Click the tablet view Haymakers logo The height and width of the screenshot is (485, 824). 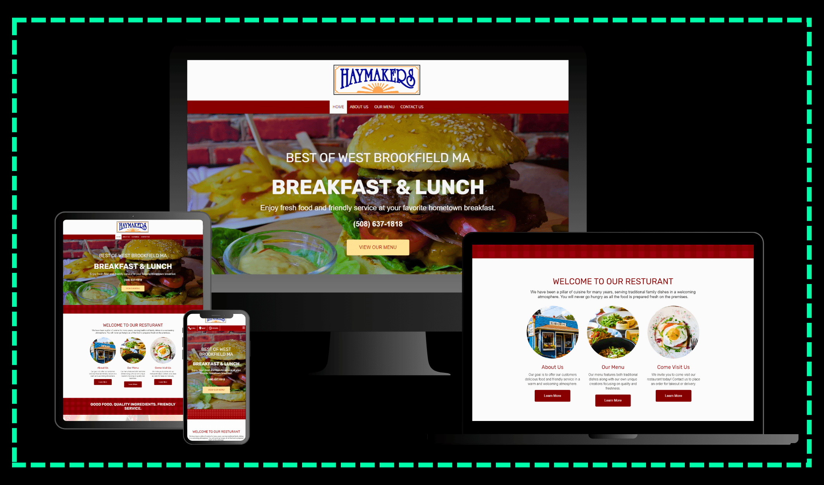click(130, 227)
